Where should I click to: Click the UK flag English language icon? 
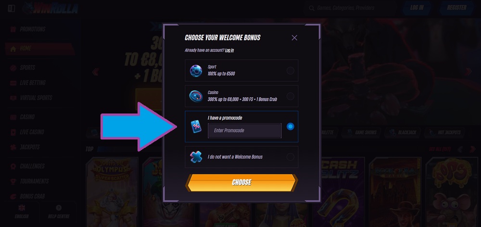(x=22, y=208)
